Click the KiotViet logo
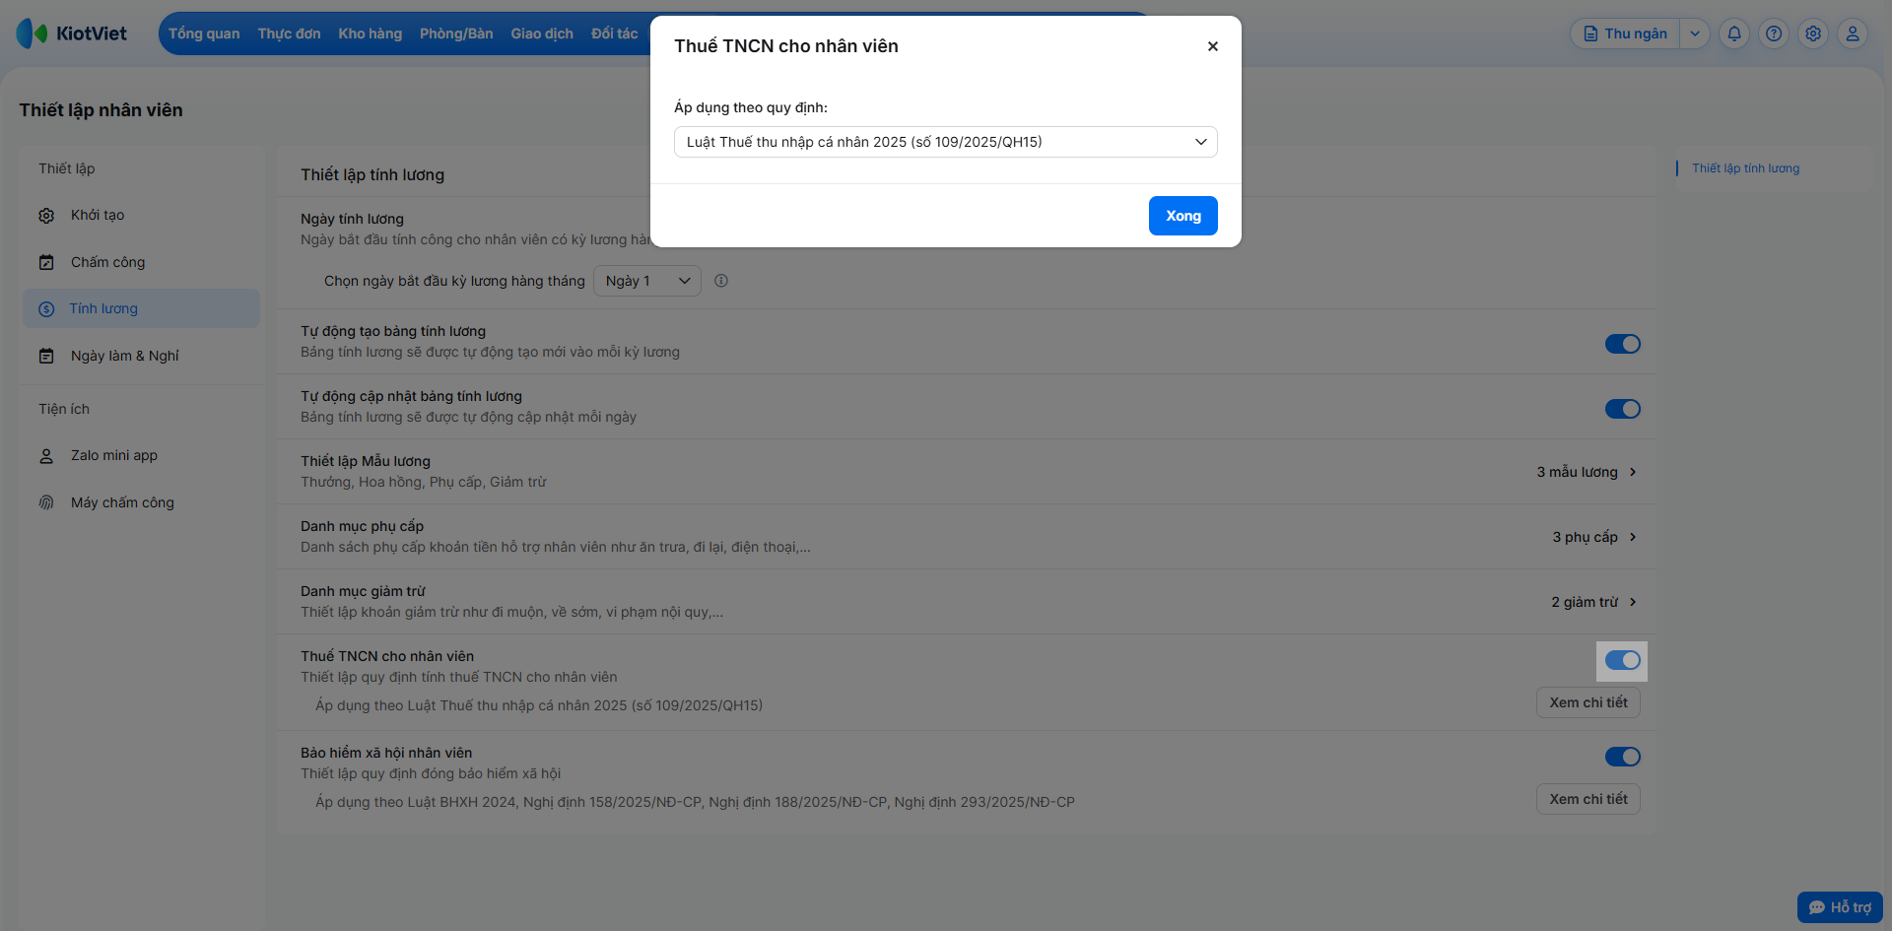Viewport: 1892px width, 931px height. coord(72,33)
